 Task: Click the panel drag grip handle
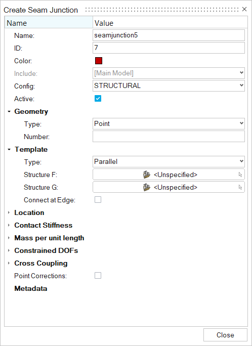coord(162,10)
